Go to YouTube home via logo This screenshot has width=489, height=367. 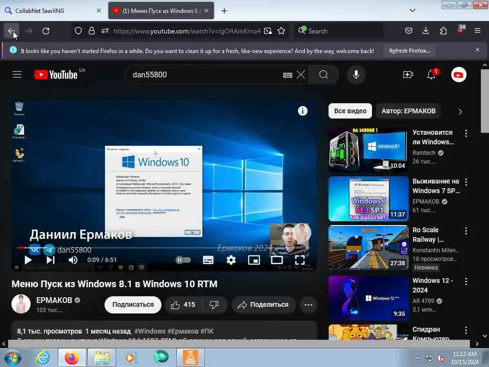coord(56,75)
